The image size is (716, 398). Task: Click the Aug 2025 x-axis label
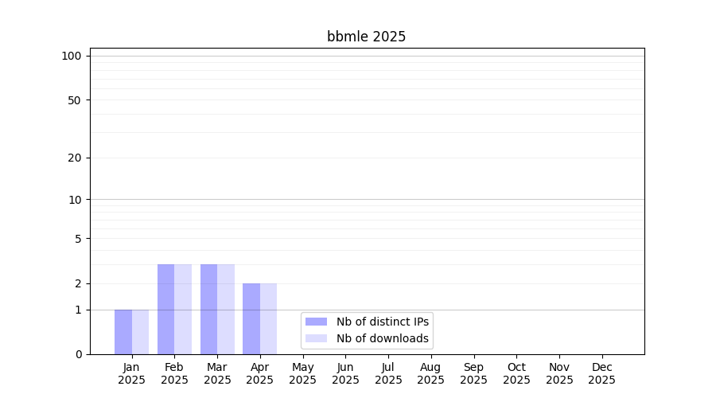click(x=431, y=373)
